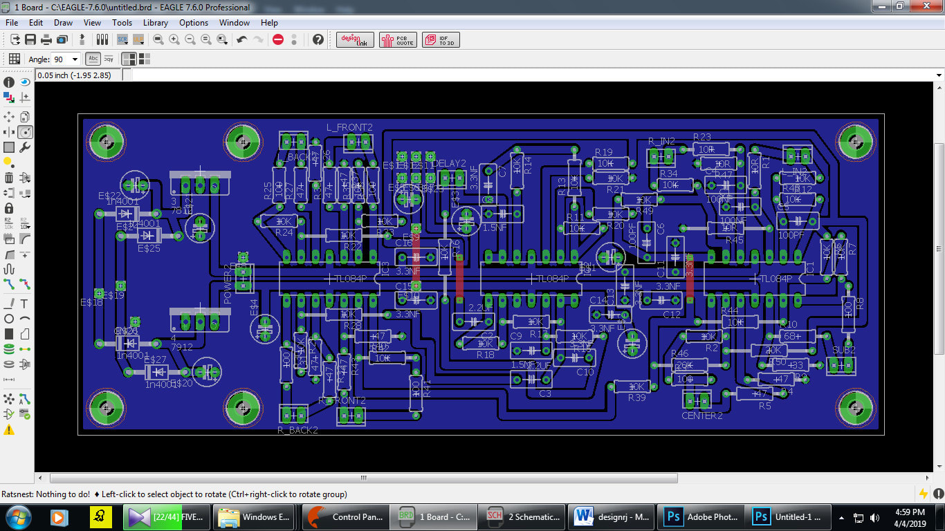Viewport: 945px width, 531px height.
Task: Toggle the first group rotate mode icon
Action: 129,59
